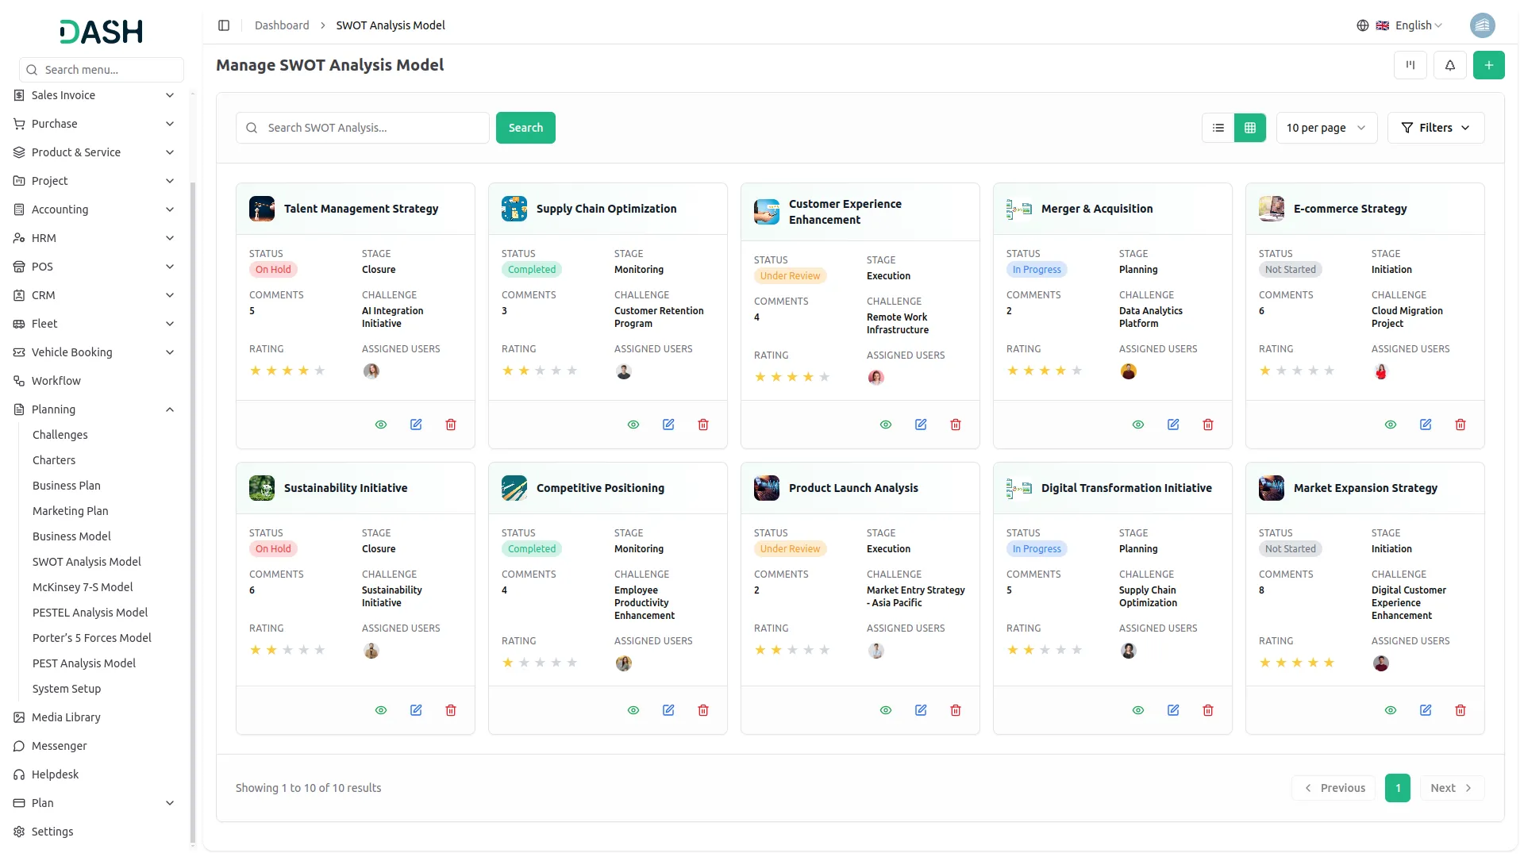Go to Challenges in Planning menu

pos(60,435)
